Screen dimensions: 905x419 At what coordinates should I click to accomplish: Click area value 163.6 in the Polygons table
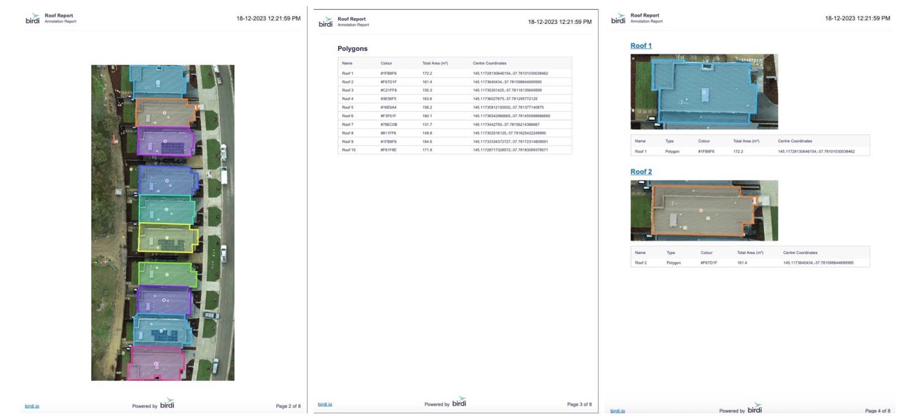pos(427,99)
